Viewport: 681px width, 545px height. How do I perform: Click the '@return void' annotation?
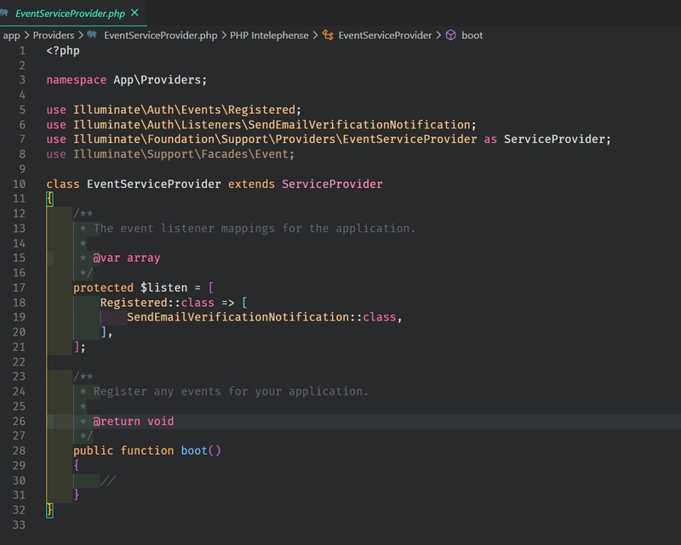(134, 422)
